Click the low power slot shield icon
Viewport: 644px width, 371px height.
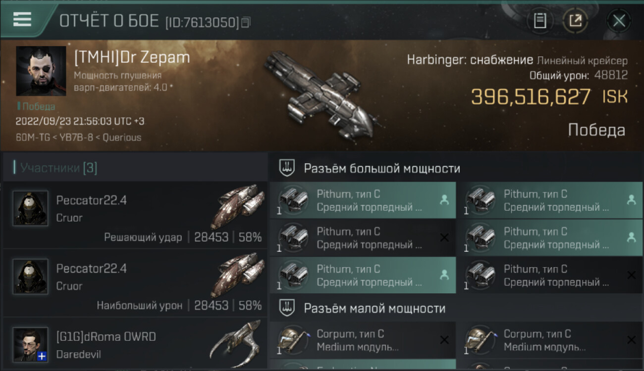coord(286,308)
